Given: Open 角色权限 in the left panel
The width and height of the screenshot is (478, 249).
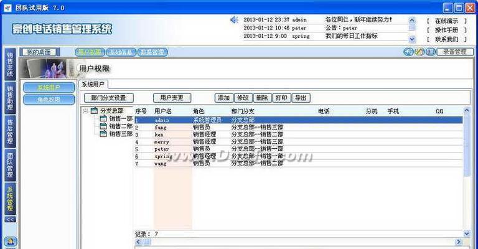Looking at the screenshot, I should tap(49, 100).
